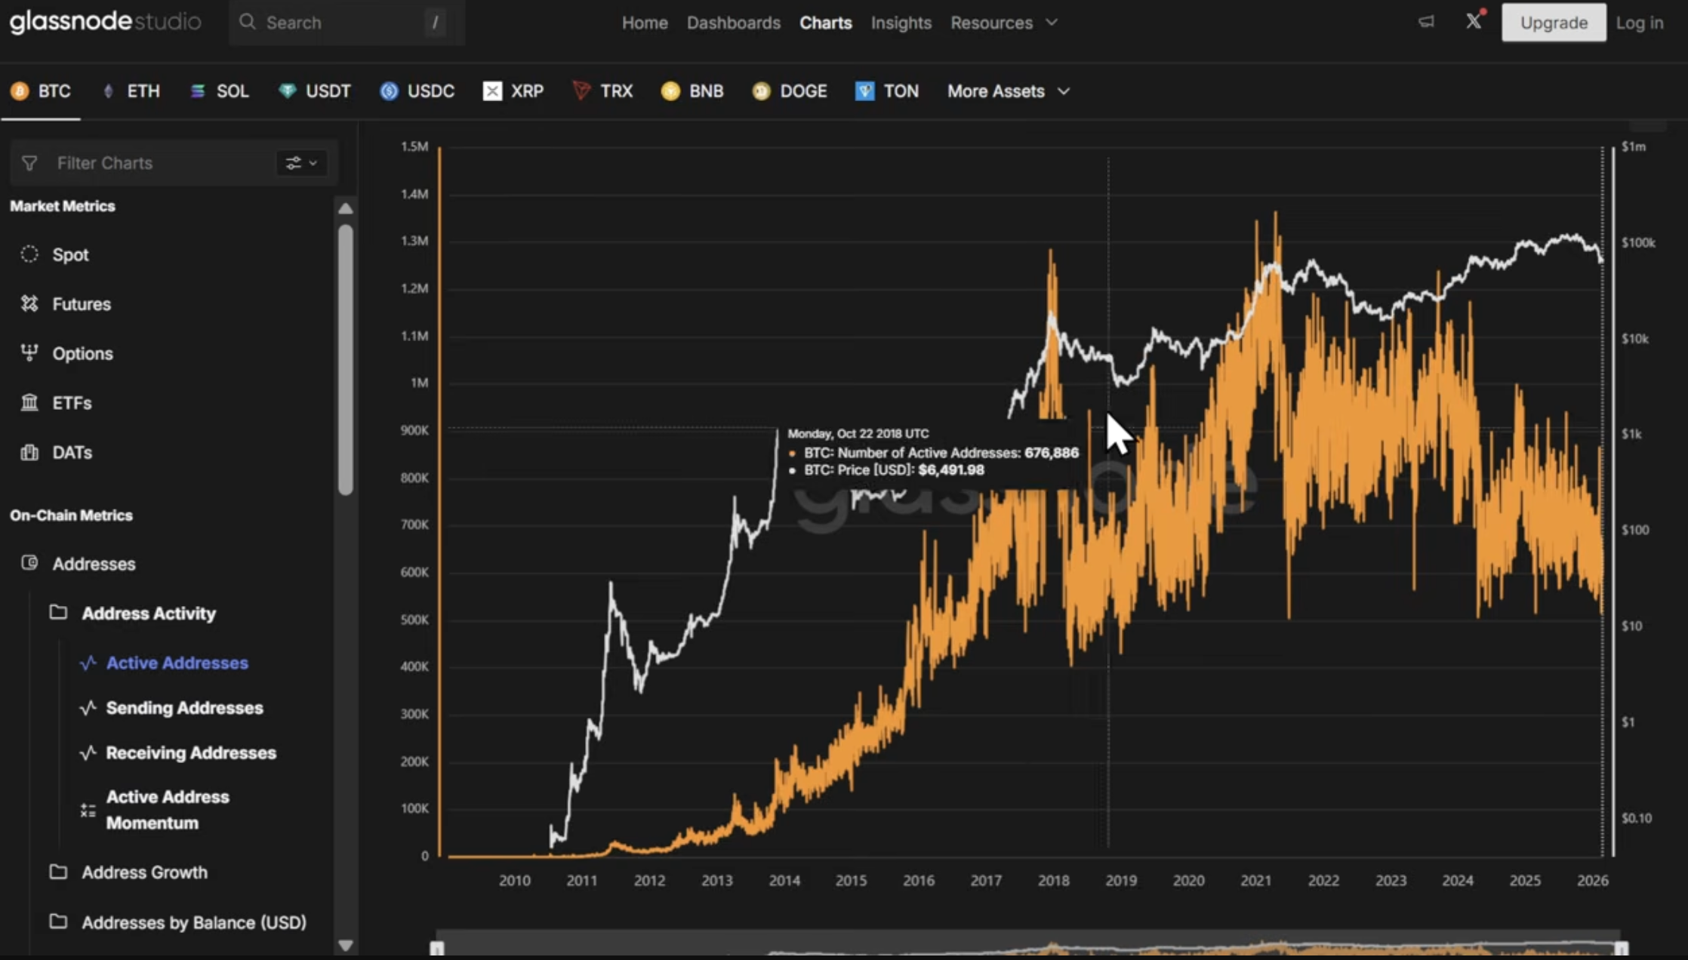The image size is (1688, 960).
Task: Click the DATs icon in sidebar
Action: 29,452
